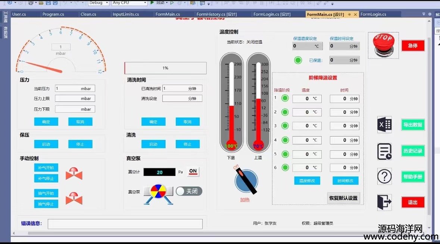The height and width of the screenshot is (244, 440).
Task: Click stage 5 green indicator light
Action: coord(285,154)
